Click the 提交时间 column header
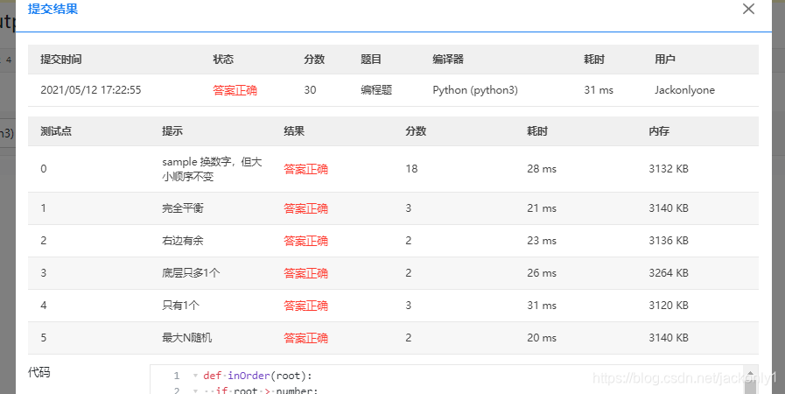 [61, 59]
